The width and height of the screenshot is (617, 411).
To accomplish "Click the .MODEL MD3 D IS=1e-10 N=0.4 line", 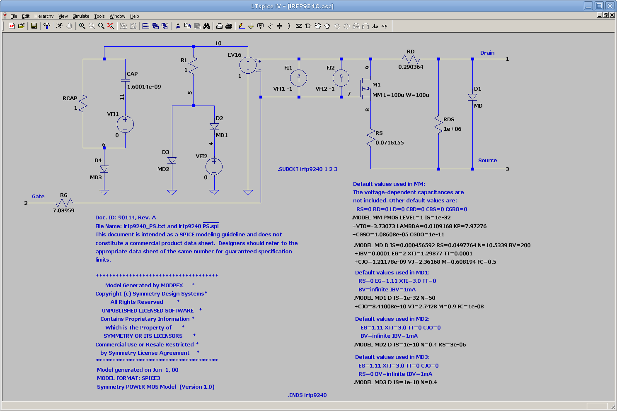I will [x=395, y=382].
